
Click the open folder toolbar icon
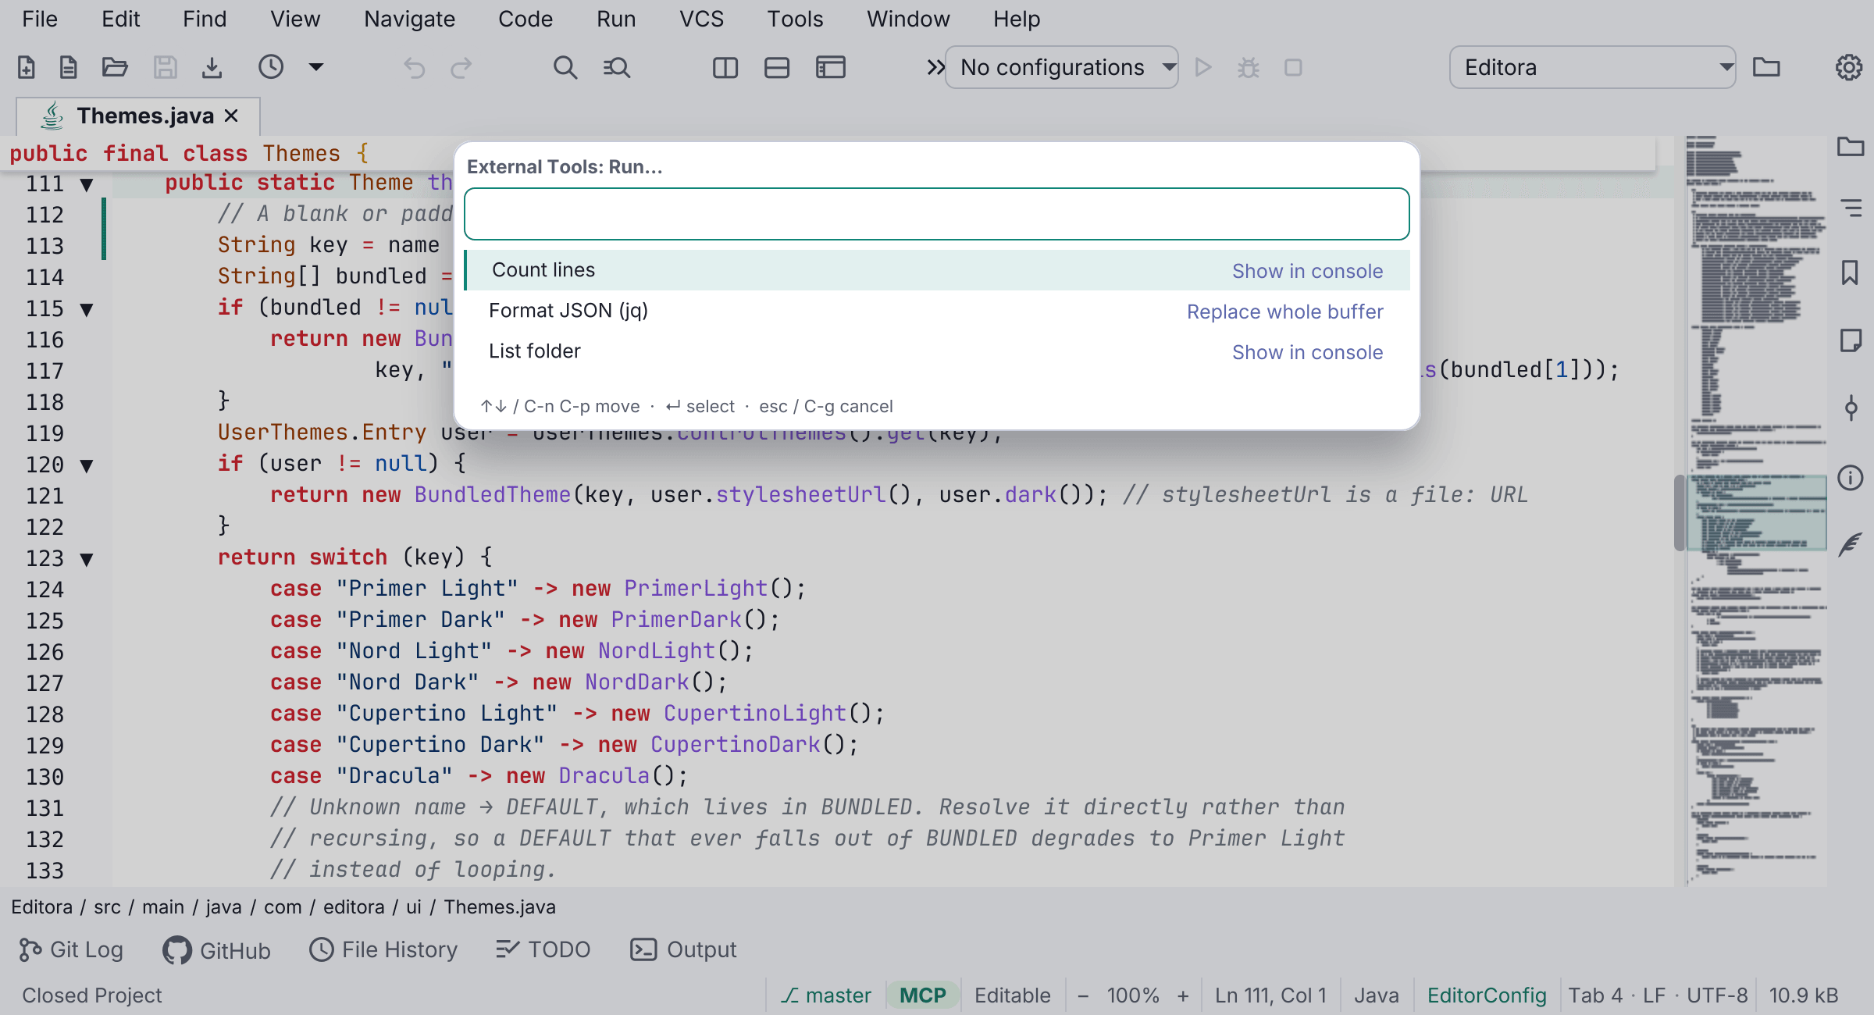115,68
